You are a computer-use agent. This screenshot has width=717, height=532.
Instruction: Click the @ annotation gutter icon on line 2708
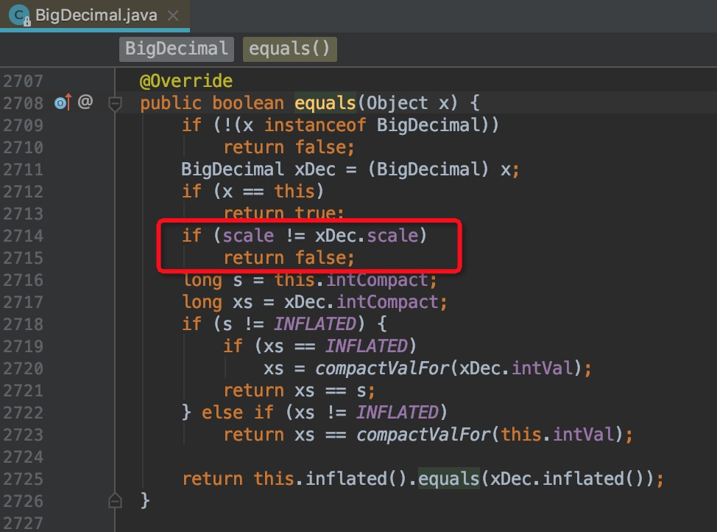coord(85,101)
